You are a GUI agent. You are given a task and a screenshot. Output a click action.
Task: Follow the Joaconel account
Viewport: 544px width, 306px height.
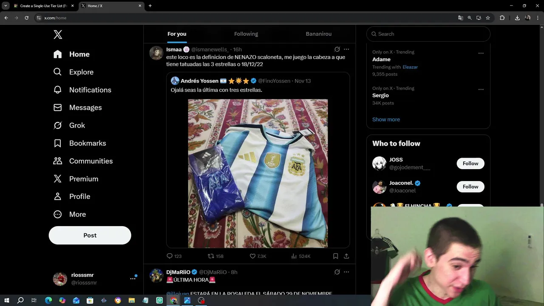[x=470, y=187]
